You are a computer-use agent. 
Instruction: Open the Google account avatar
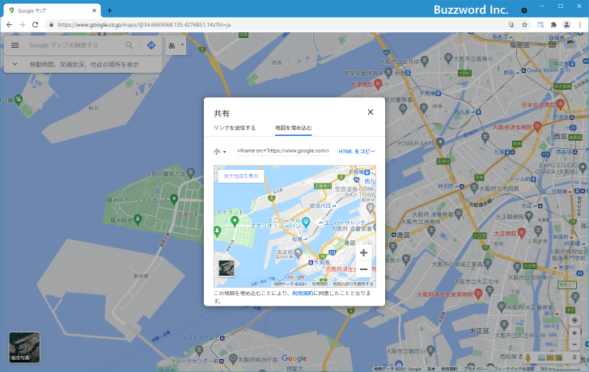570,44
